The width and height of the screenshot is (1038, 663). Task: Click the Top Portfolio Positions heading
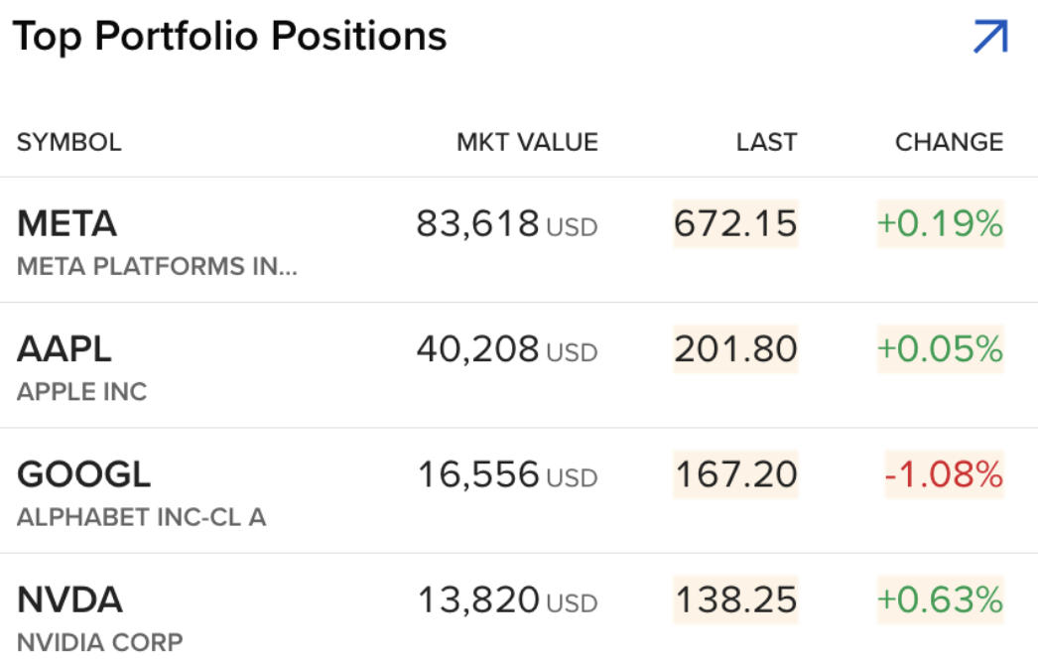pyautogui.click(x=229, y=37)
